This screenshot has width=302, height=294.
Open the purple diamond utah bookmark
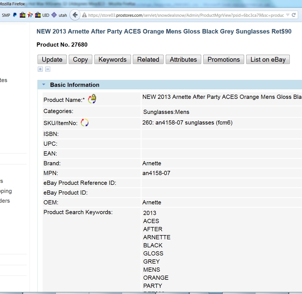click(54, 15)
